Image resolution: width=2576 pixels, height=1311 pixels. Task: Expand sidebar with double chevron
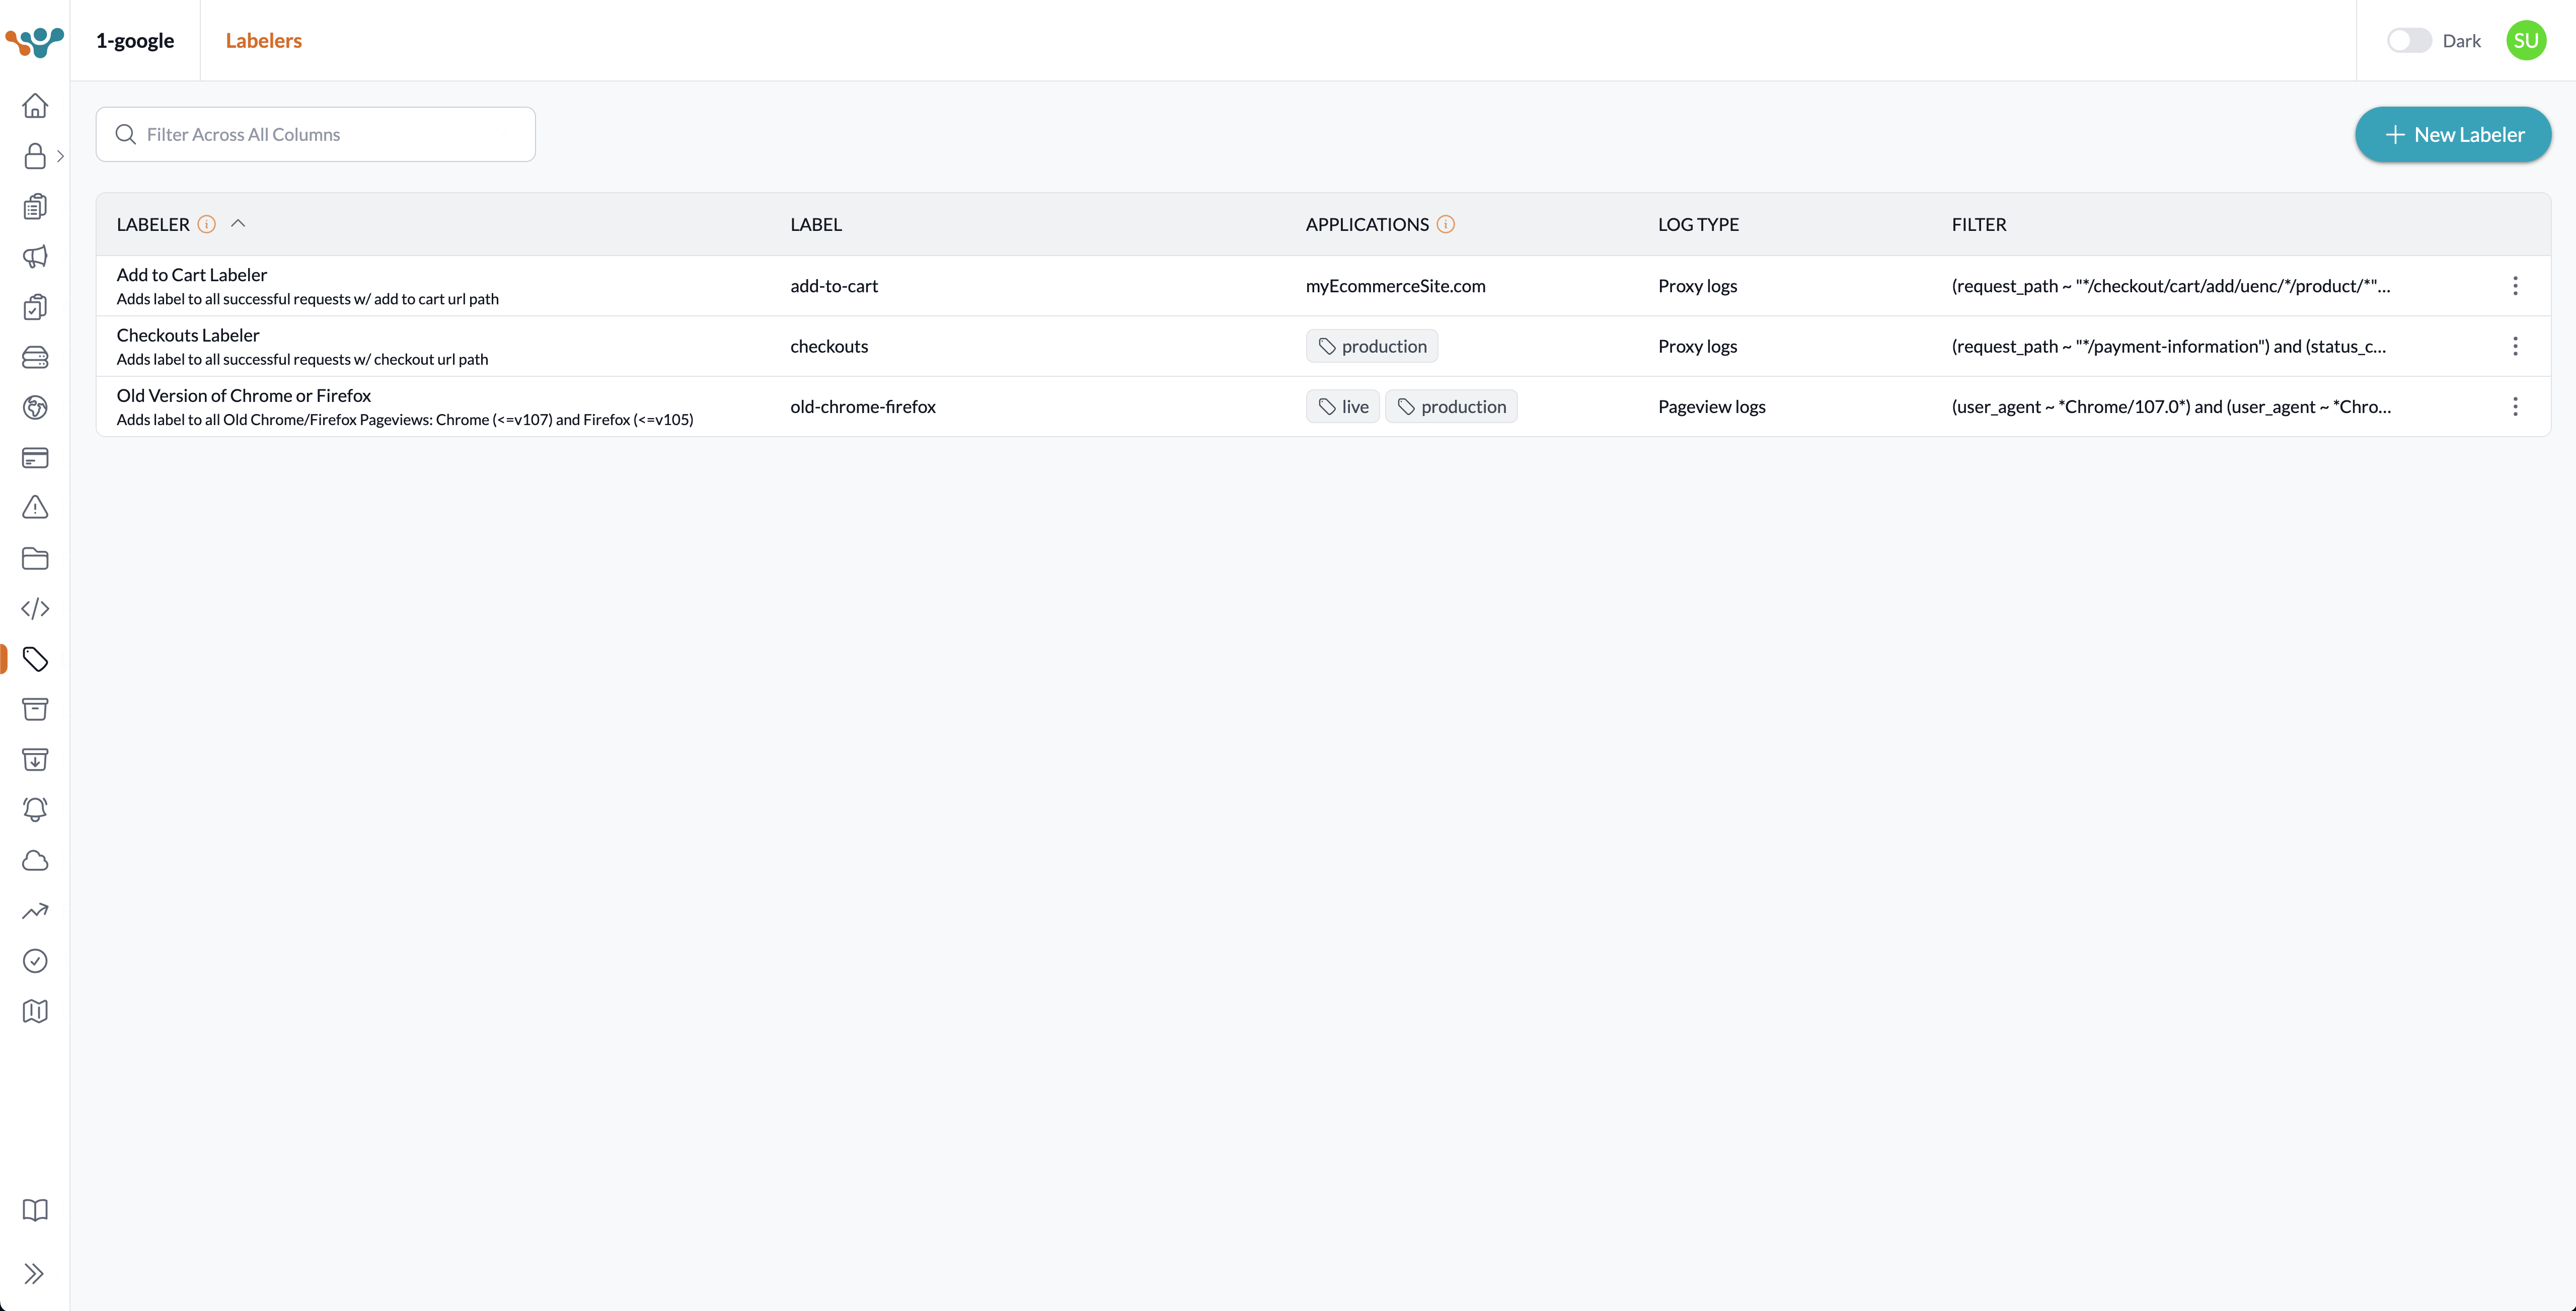tap(35, 1273)
